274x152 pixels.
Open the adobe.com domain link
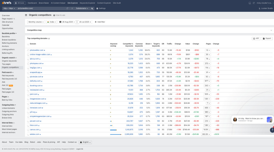[35, 134]
